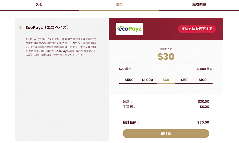Choose the $100 preset amount
The height and width of the screenshot is (143, 239).
(x=203, y=80)
